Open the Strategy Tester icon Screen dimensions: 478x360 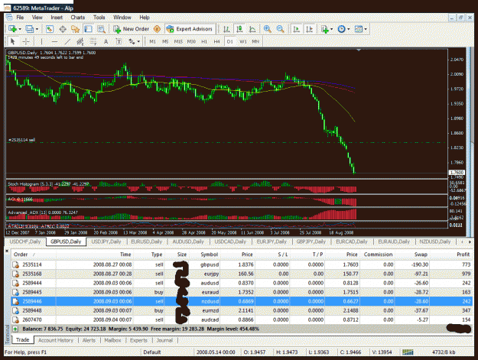pyautogui.click(x=101, y=29)
